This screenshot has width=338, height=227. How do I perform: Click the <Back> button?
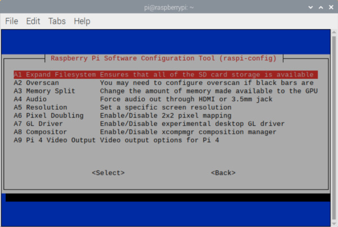click(223, 173)
